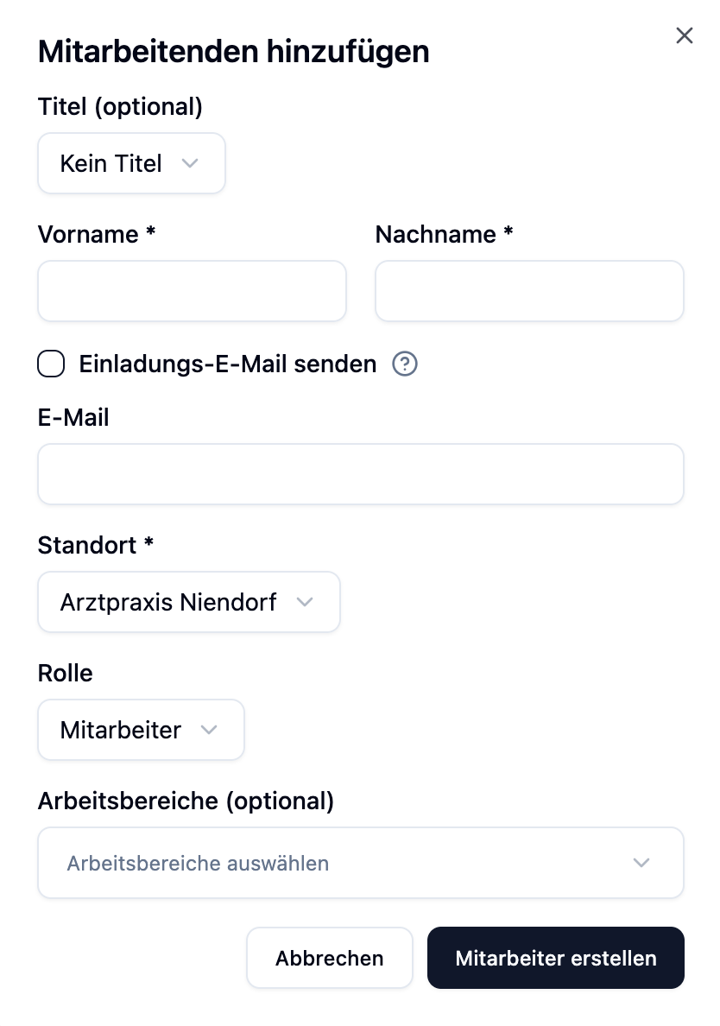Click the chevron arrow beside Arztpraxis Niendorf
The width and height of the screenshot is (720, 1026).
(304, 602)
